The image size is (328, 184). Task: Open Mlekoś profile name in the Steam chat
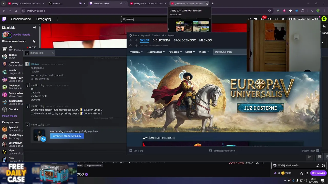pyautogui.click(x=35, y=64)
